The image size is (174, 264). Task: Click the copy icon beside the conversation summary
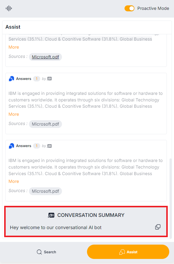coord(158,227)
